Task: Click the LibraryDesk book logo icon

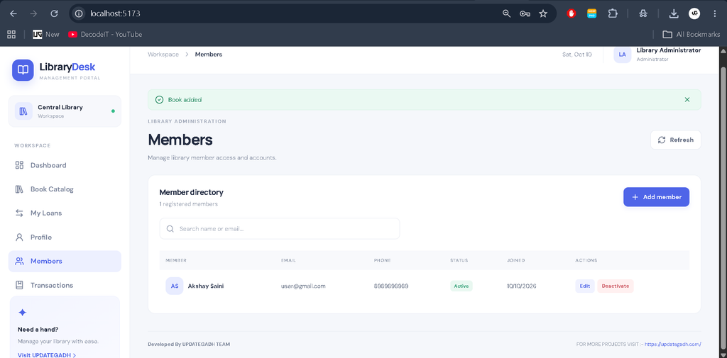Action: [23, 70]
